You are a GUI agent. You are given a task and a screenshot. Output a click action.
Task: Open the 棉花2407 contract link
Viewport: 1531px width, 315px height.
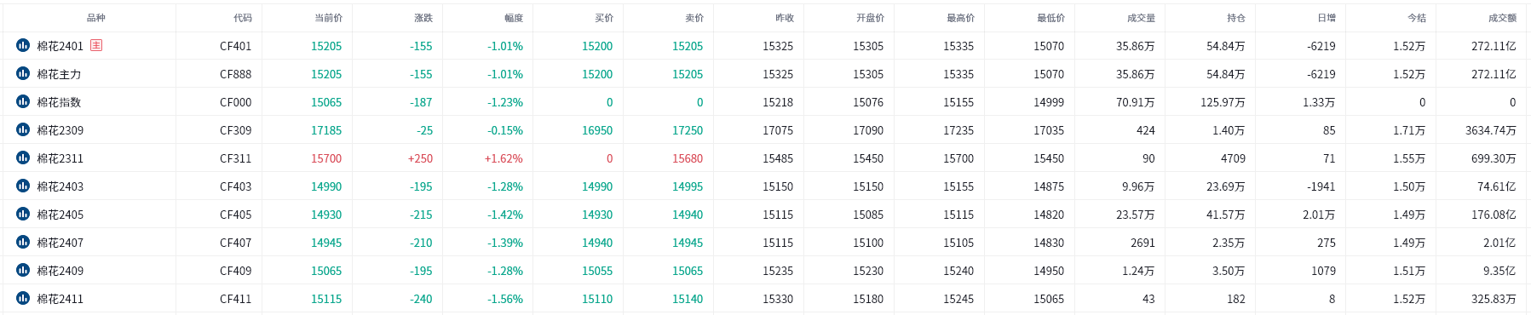coord(60,243)
